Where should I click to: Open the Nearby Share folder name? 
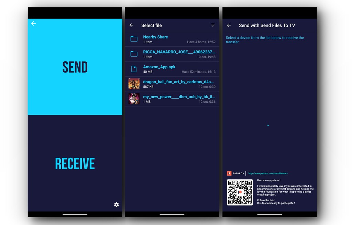pos(155,37)
